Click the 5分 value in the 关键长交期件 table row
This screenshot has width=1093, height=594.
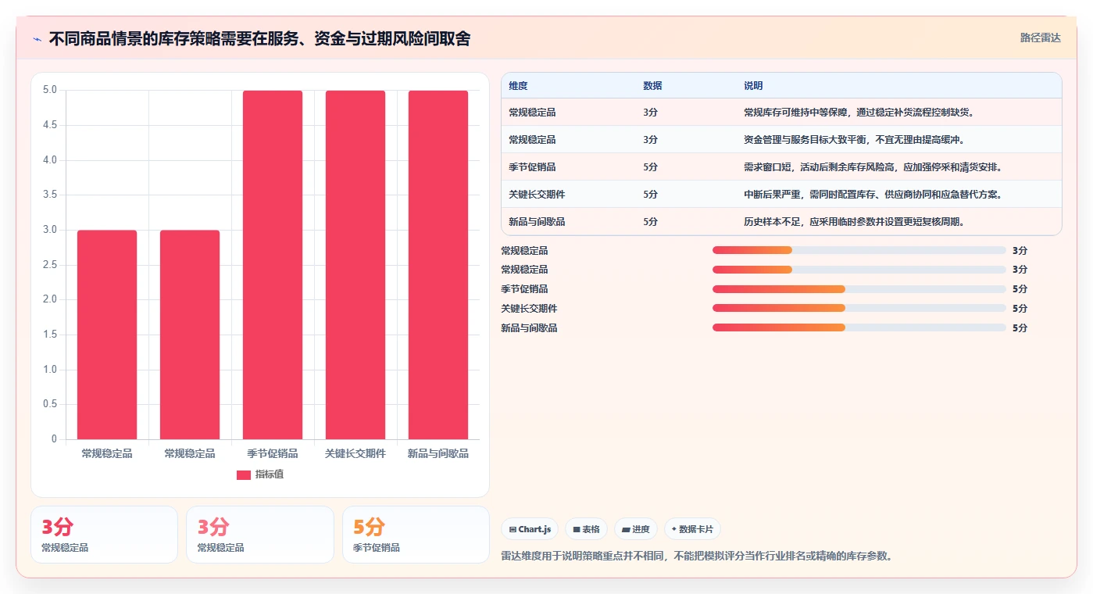click(650, 195)
